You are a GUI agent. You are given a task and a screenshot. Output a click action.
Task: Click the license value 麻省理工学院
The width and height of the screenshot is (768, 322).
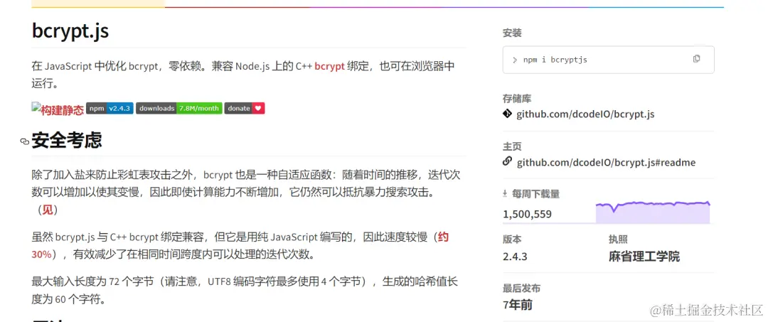(x=644, y=256)
